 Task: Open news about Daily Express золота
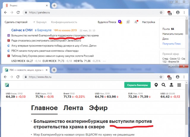[x=53, y=56]
